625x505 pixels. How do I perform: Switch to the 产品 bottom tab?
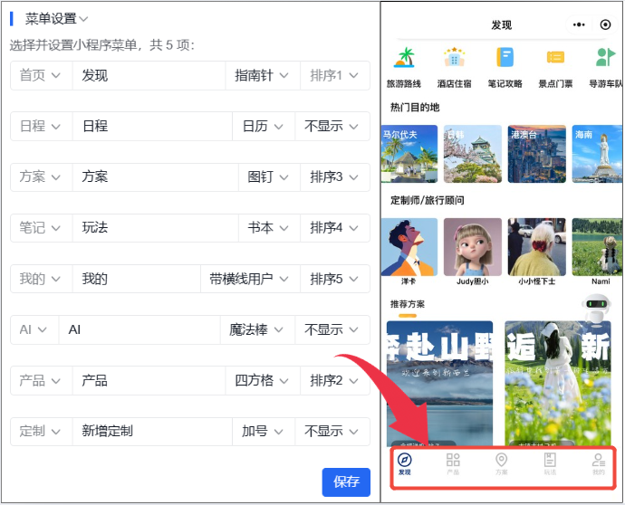453,463
